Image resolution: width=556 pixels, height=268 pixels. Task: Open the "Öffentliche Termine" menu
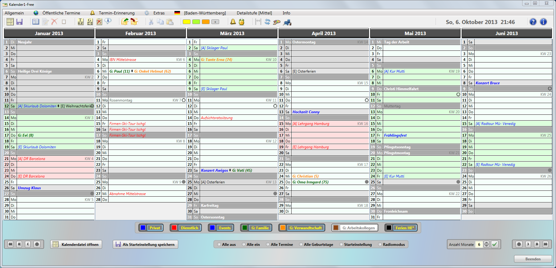(61, 13)
